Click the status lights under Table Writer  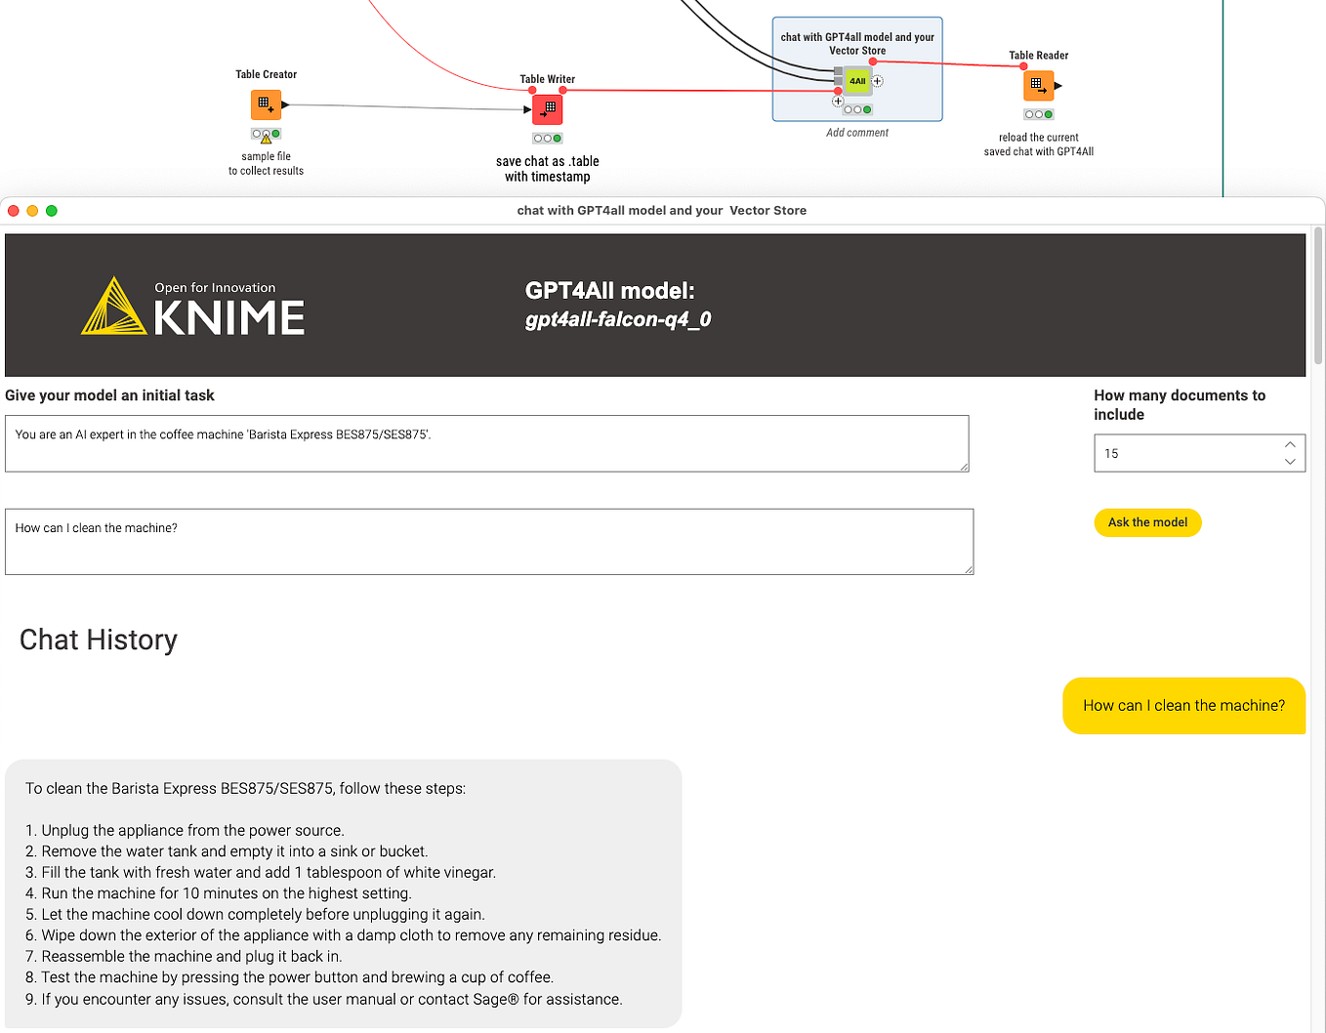coord(547,138)
